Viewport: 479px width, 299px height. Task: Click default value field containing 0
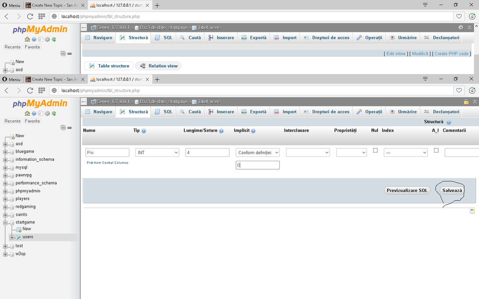(258, 165)
